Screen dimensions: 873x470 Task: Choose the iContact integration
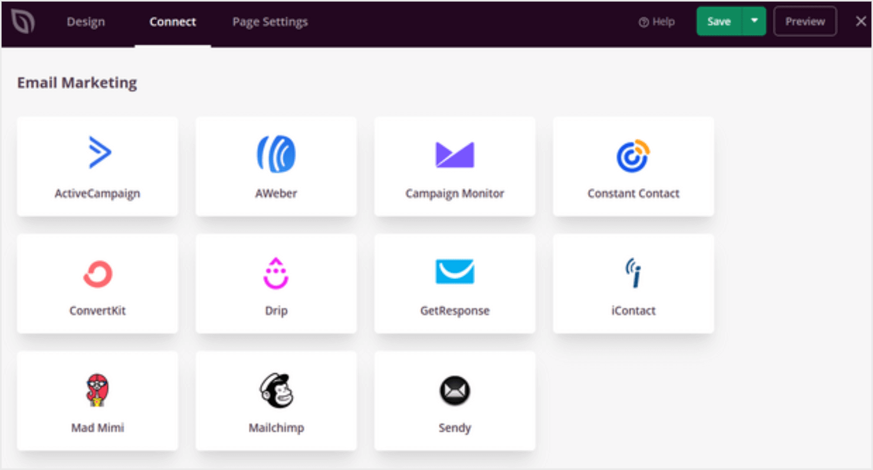(x=633, y=283)
